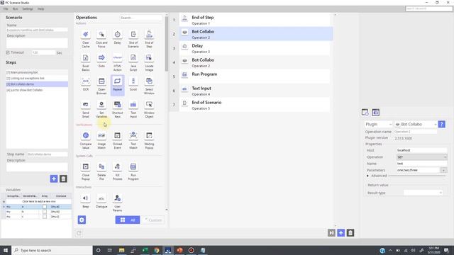Pick the Run Program icon in palette
454x255 pixels.
pos(133,171)
